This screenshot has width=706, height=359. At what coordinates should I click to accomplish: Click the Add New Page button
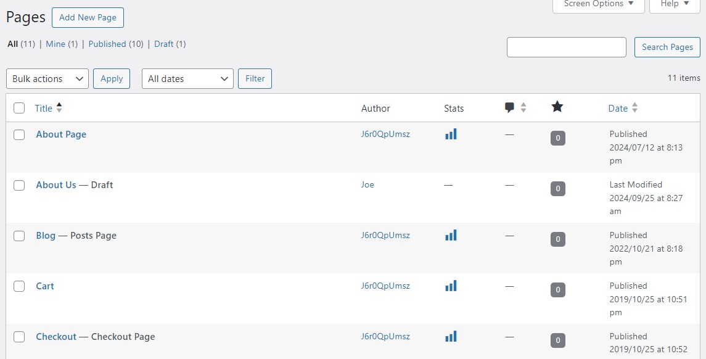(88, 17)
